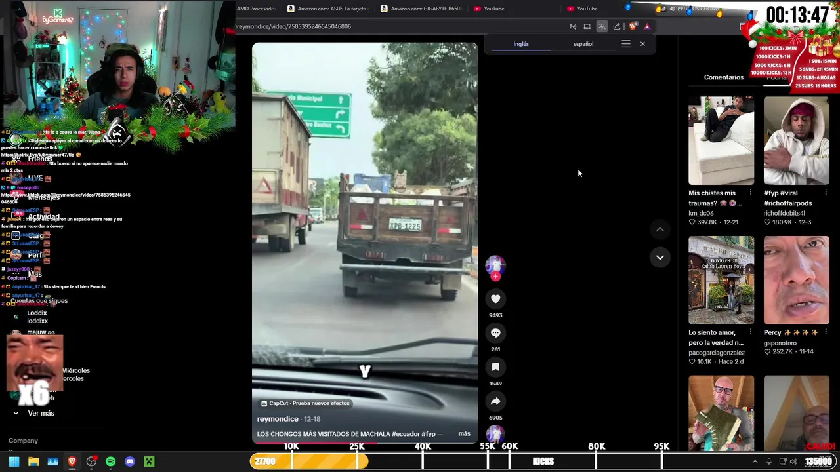Share the video using the arrow icon
The width and height of the screenshot is (840, 472).
pyautogui.click(x=495, y=401)
